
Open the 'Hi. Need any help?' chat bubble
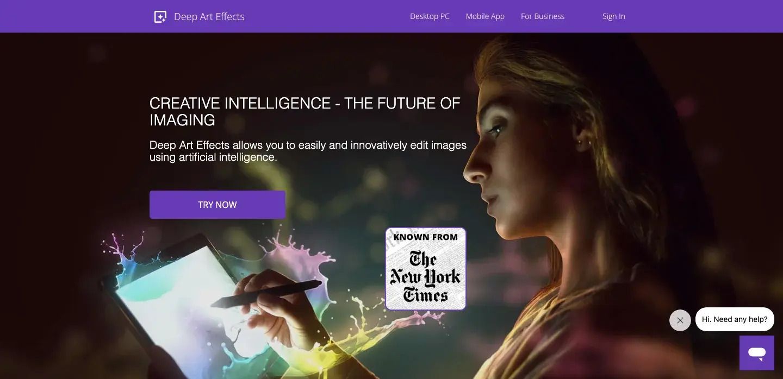click(x=735, y=319)
